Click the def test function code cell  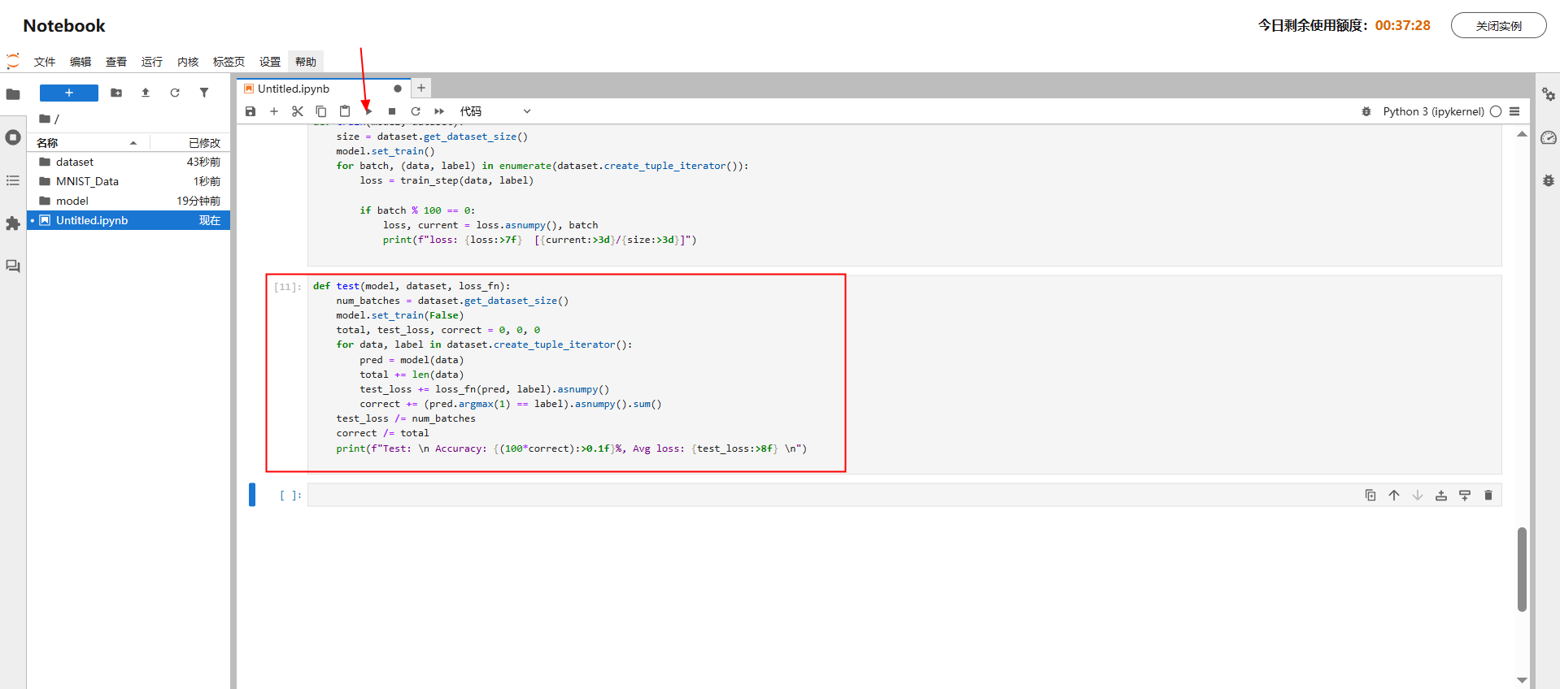[904, 374]
